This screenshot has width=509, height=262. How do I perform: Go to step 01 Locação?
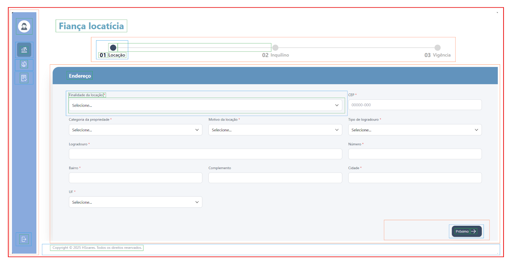113,48
